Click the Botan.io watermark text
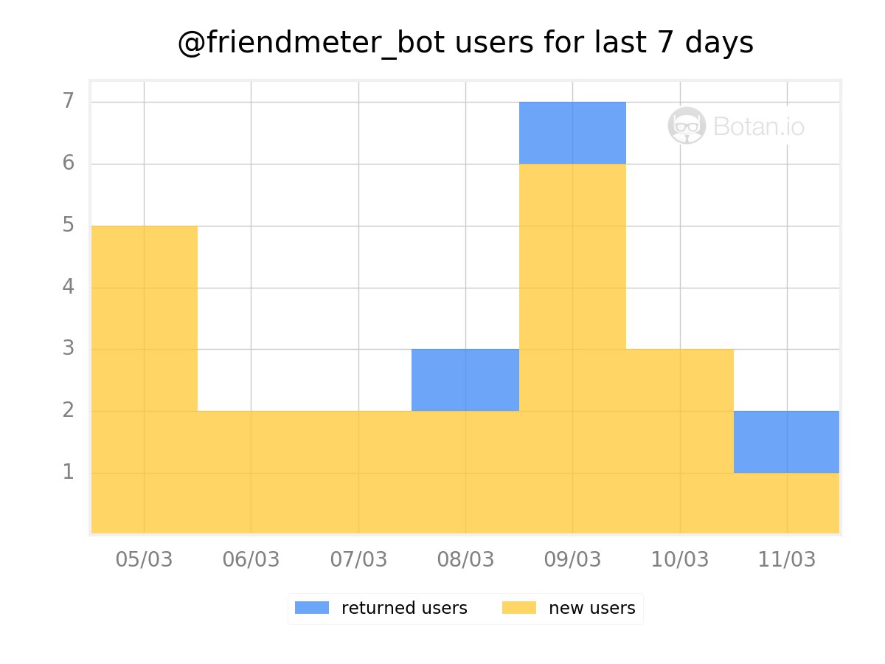The height and width of the screenshot is (664, 885). [759, 127]
